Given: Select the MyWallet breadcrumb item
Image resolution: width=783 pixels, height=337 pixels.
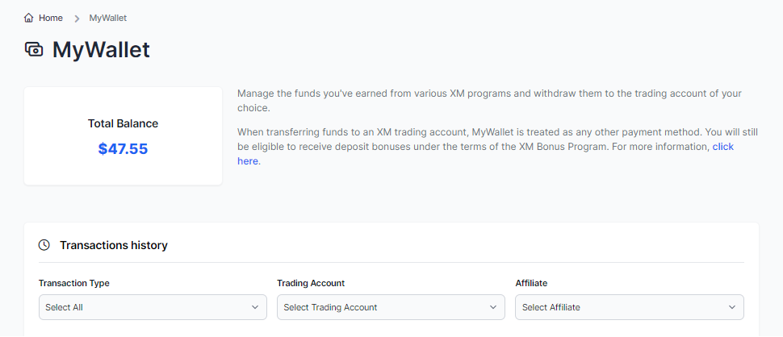Looking at the screenshot, I should (x=107, y=18).
